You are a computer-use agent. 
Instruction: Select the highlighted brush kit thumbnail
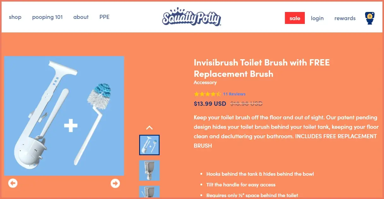tap(149, 145)
